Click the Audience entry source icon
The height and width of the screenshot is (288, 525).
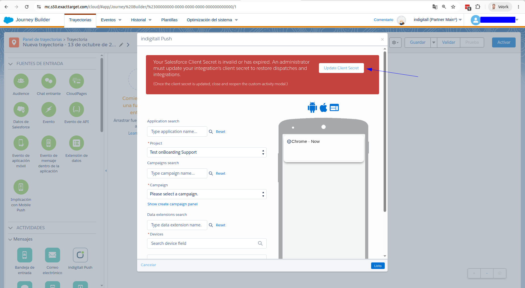click(x=21, y=81)
